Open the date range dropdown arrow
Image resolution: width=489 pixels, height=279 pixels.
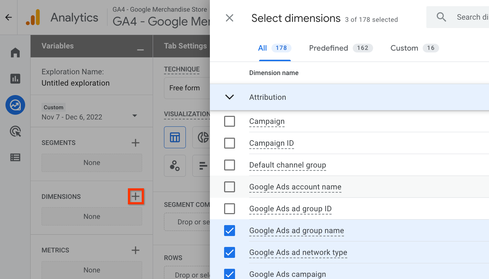coord(134,116)
